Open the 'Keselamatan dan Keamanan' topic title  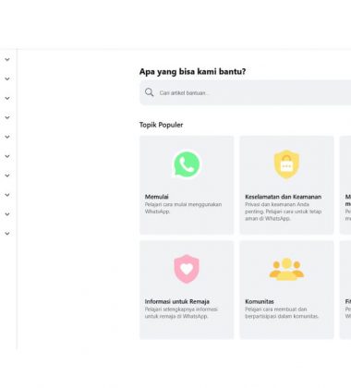283,197
